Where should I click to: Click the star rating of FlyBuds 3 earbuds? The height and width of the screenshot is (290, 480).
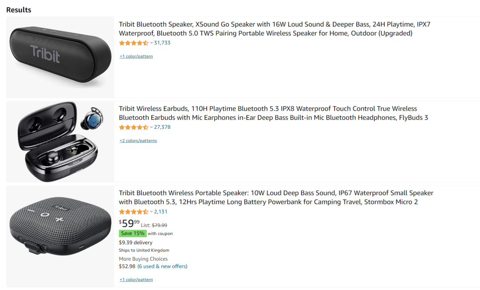pyautogui.click(x=133, y=127)
